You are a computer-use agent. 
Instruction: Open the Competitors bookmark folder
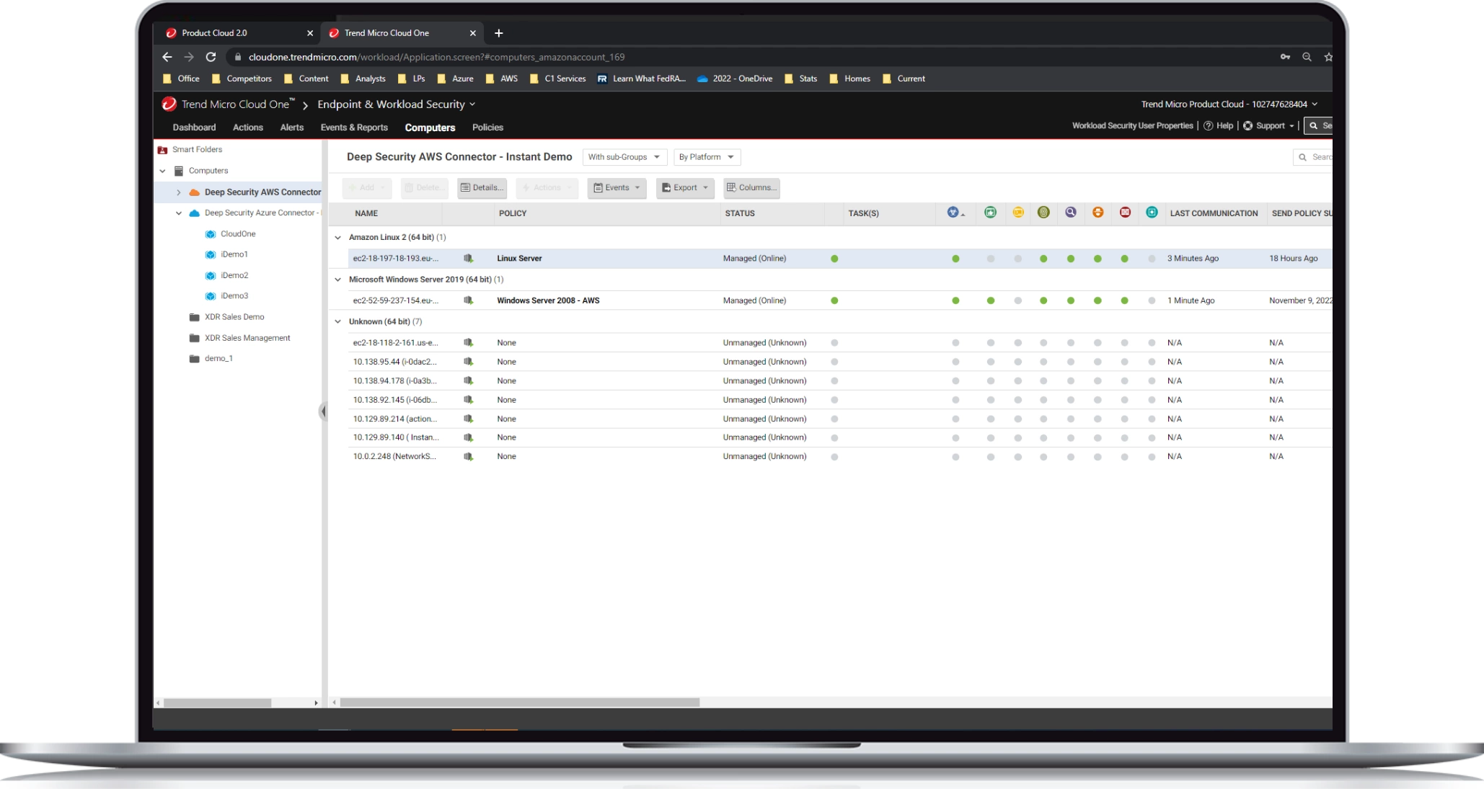[x=242, y=79]
